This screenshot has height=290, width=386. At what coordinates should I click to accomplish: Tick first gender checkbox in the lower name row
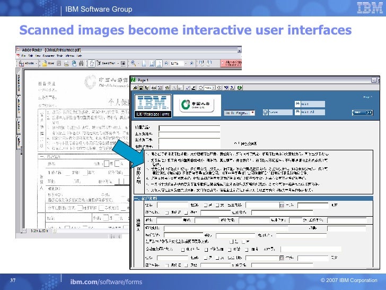coord(206,258)
